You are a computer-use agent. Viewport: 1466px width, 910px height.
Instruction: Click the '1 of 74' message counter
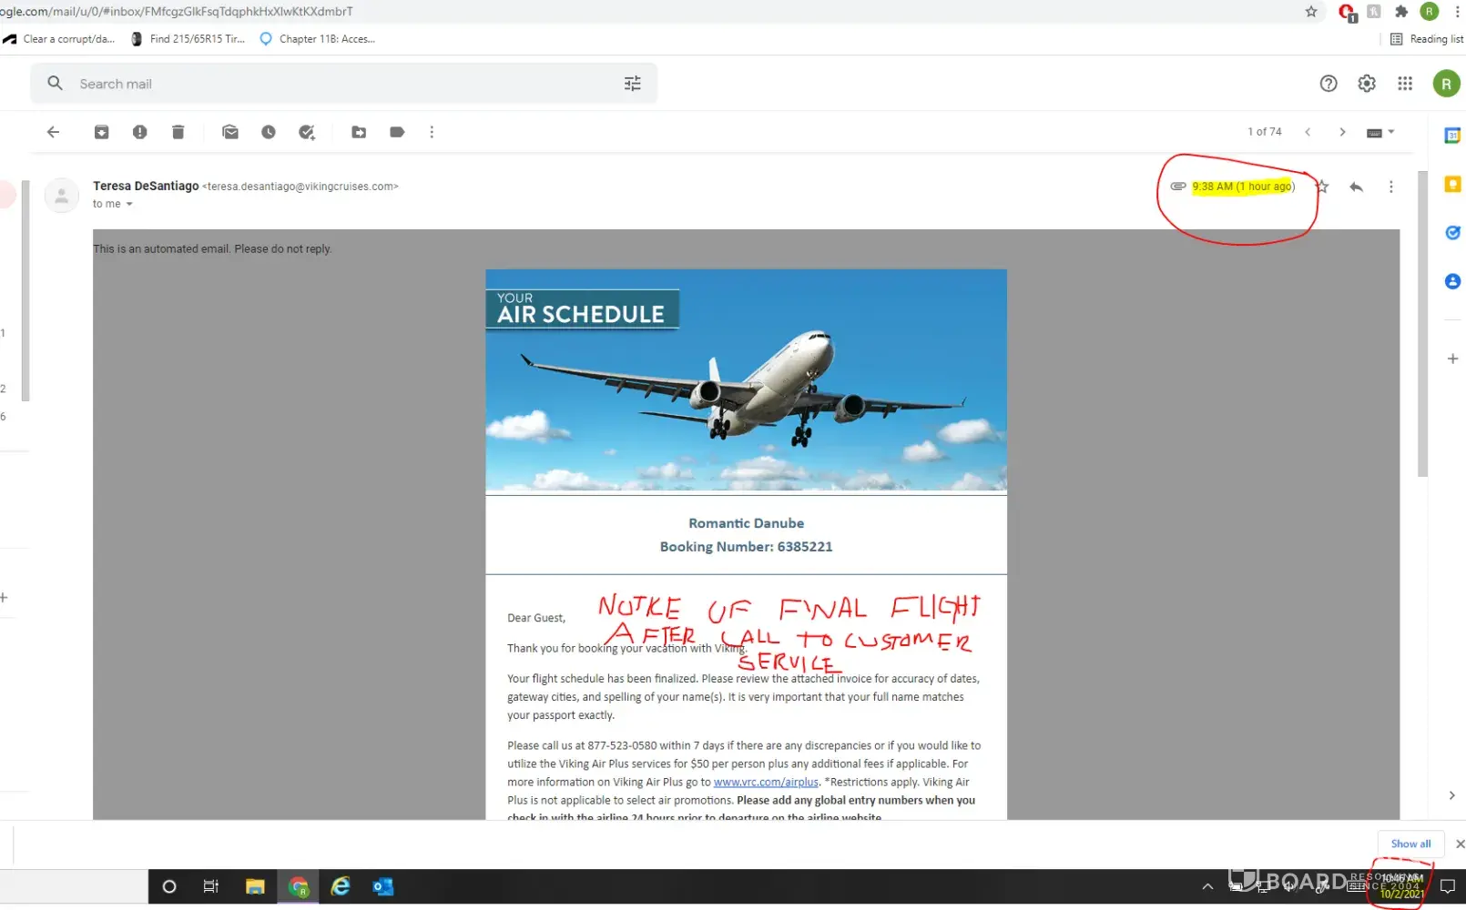(x=1264, y=132)
